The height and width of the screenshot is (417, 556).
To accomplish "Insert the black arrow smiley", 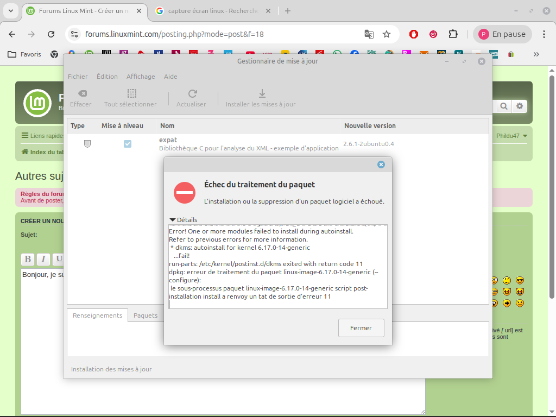I will tap(507, 303).
